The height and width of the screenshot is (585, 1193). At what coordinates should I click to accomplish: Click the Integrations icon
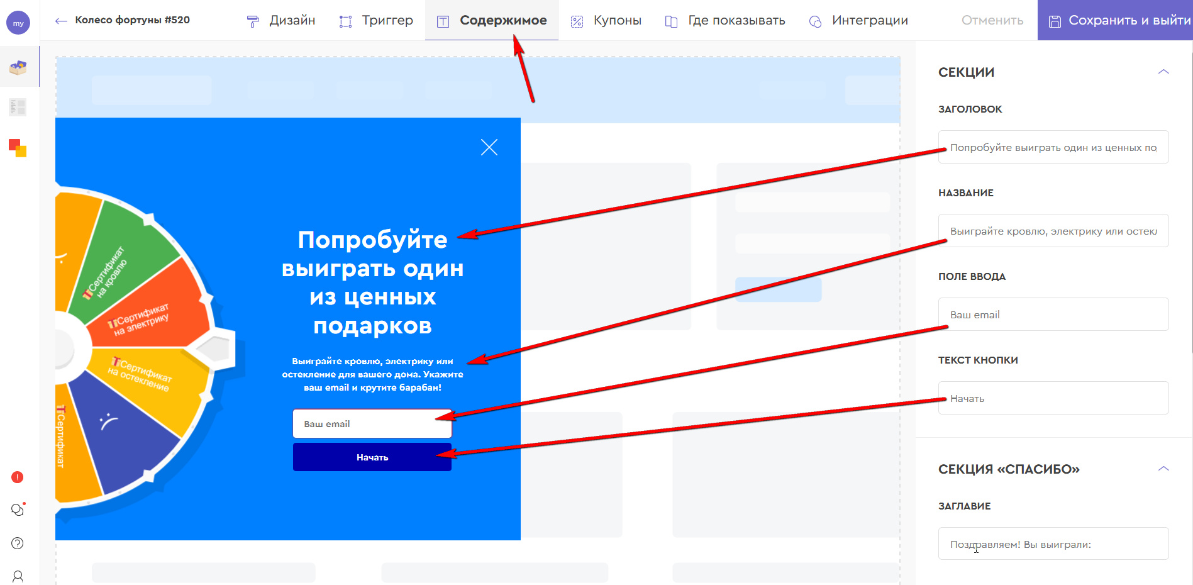(x=815, y=21)
